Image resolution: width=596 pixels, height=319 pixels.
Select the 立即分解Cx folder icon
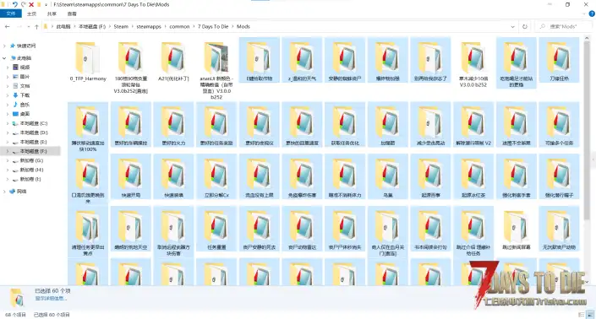pyautogui.click(x=216, y=175)
